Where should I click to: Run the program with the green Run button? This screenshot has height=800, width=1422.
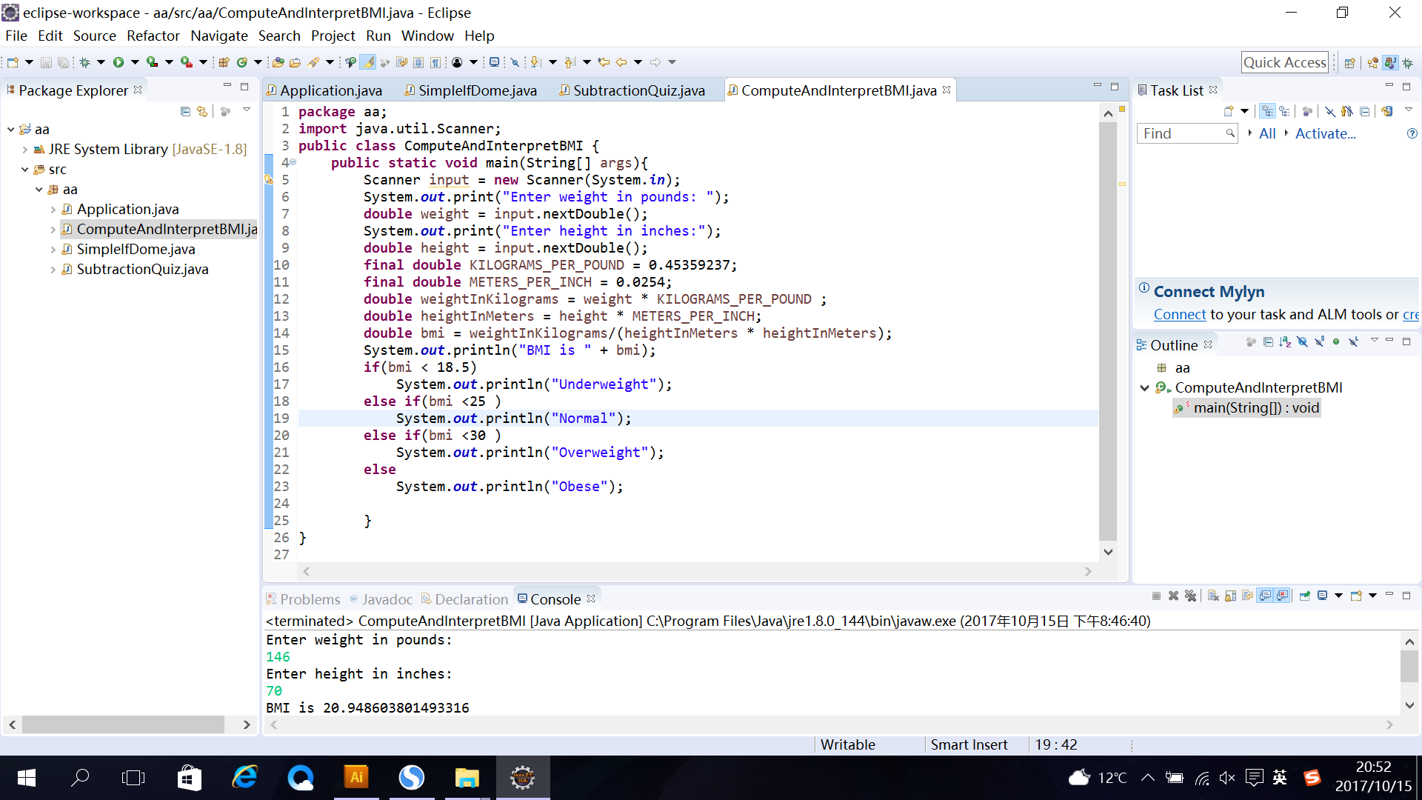point(118,62)
